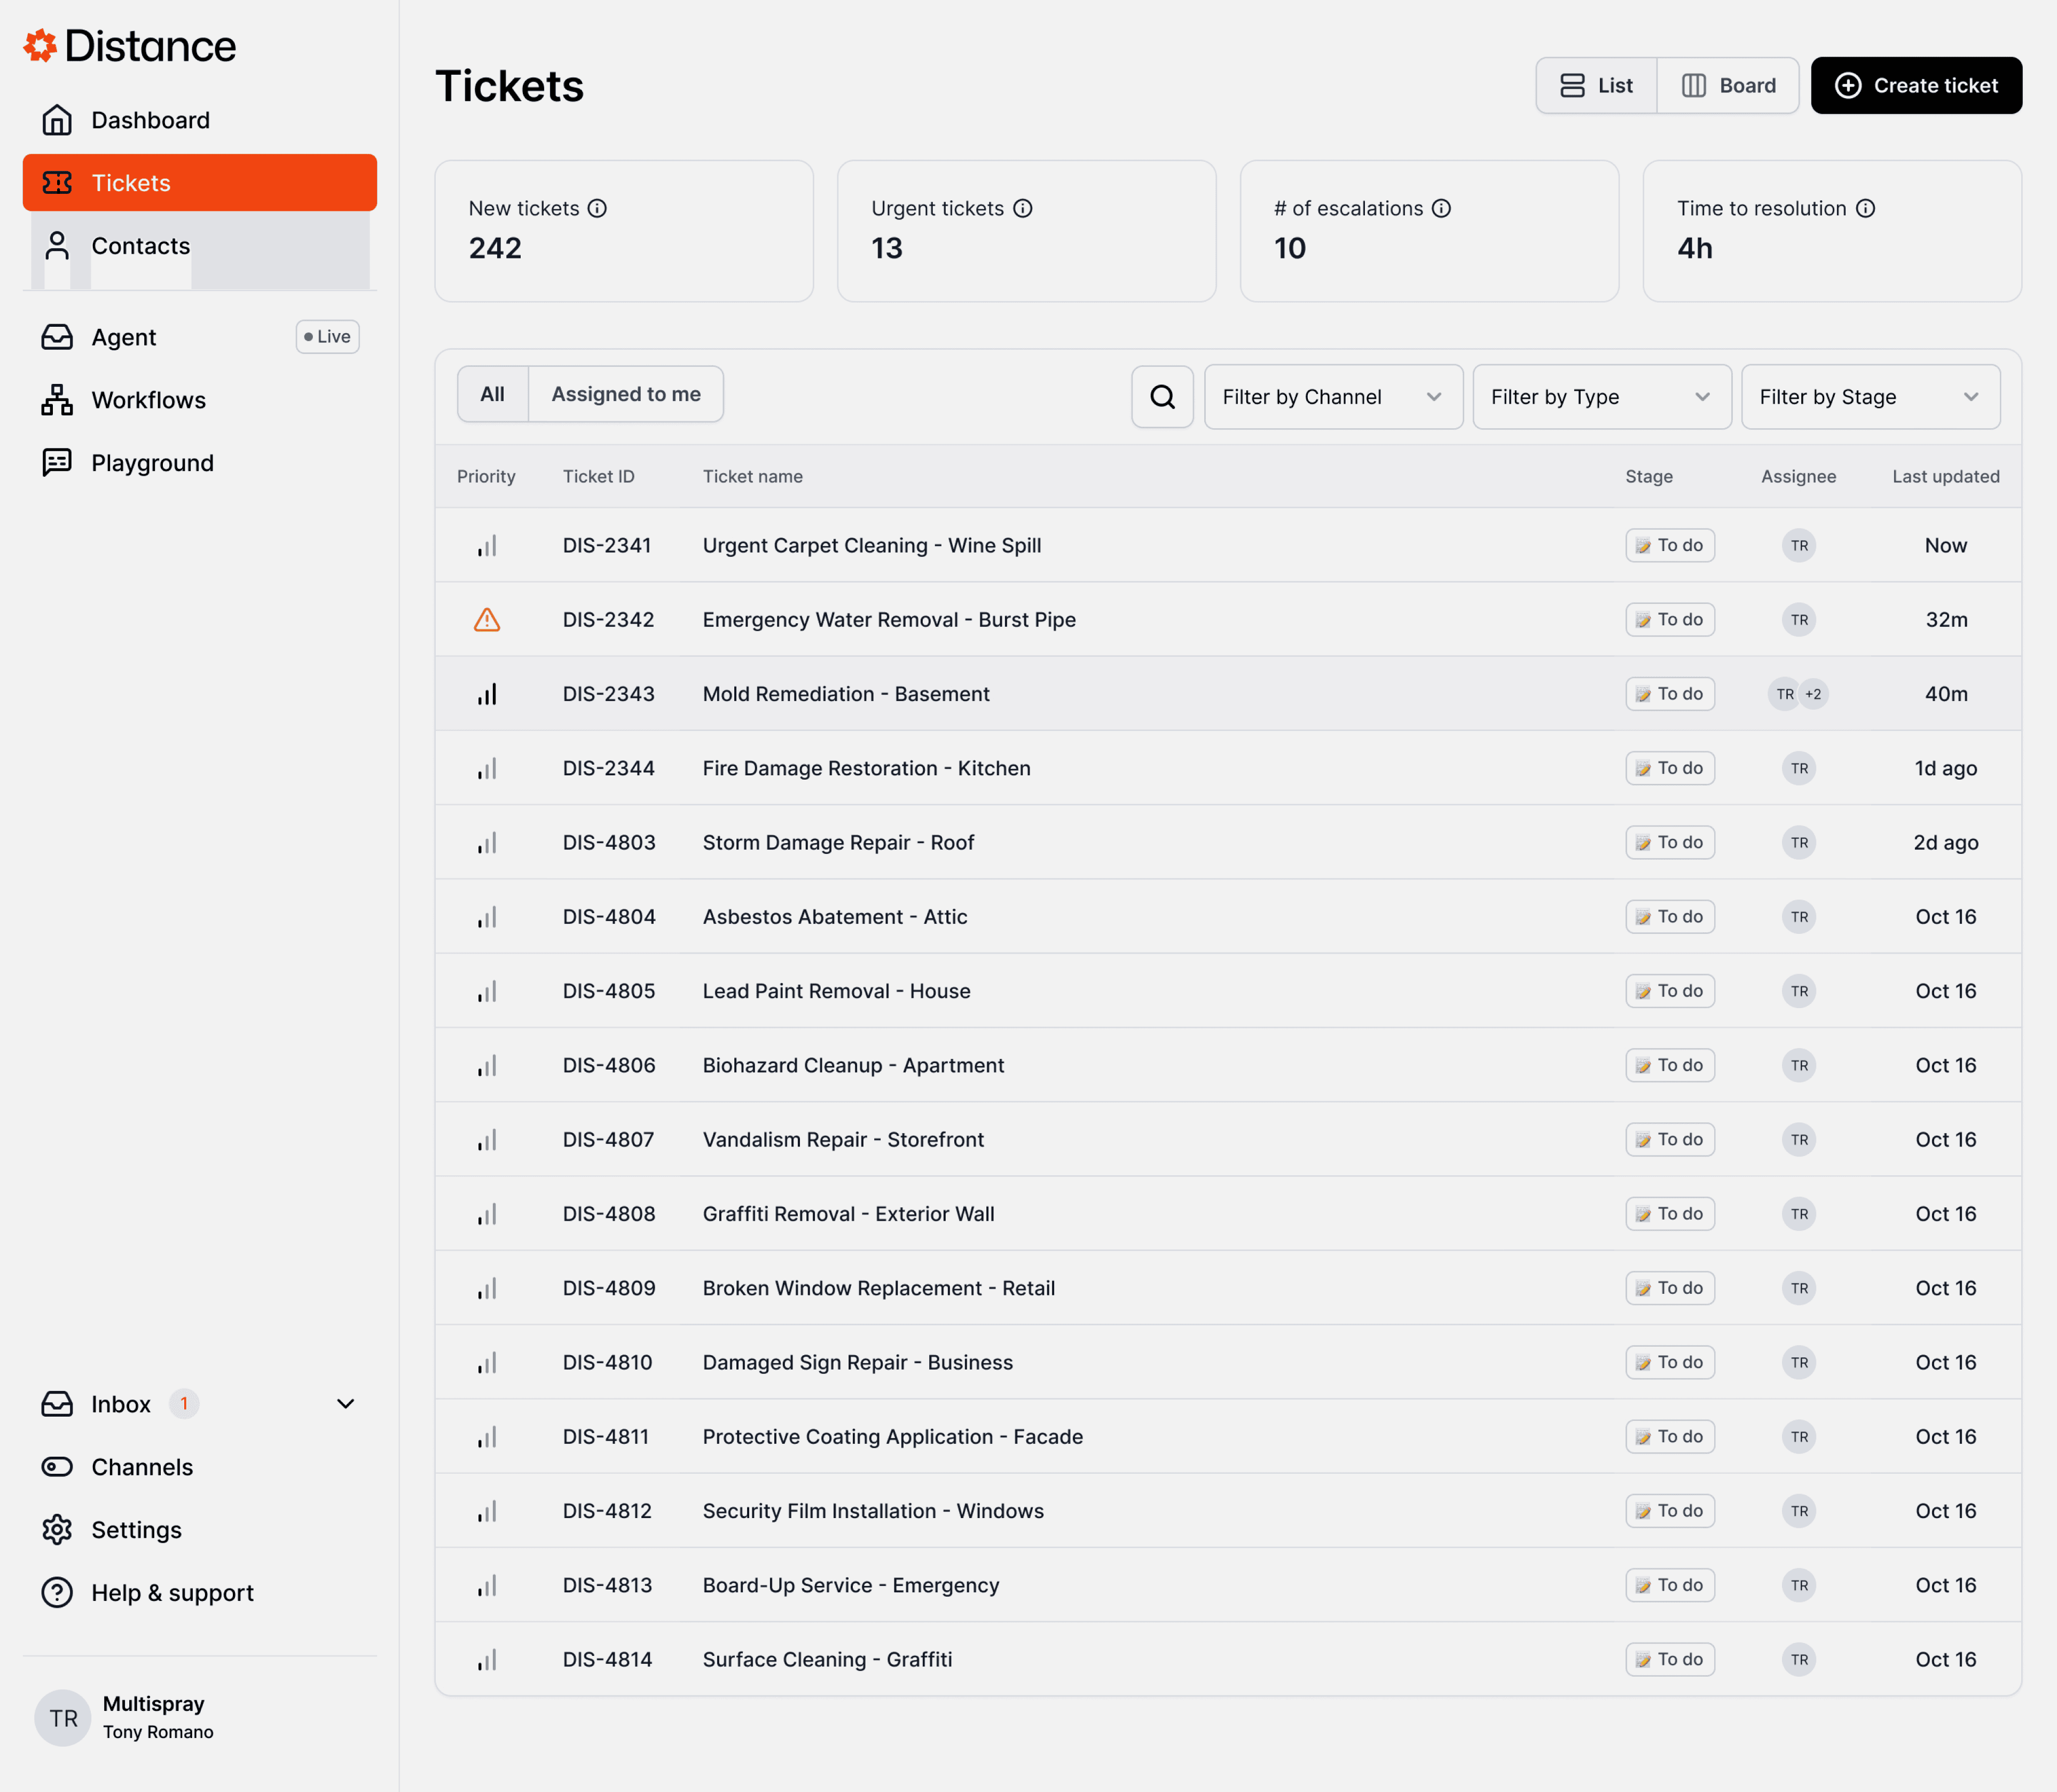Click the info icon by # of escalations
This screenshot has width=2057, height=1792.
pyautogui.click(x=1441, y=208)
